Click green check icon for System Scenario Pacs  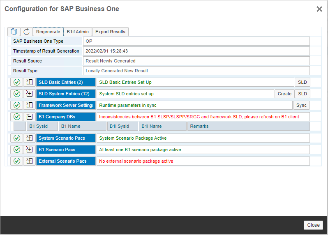17,138
